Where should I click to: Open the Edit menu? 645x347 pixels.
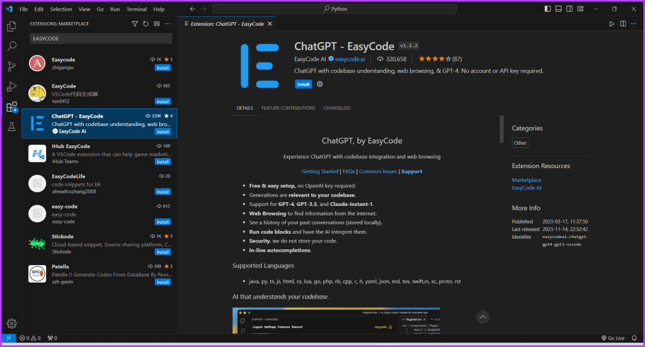pos(38,9)
